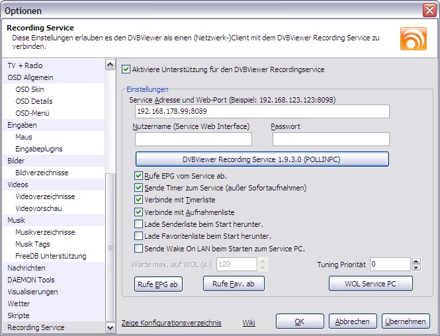440x336 pixels.
Task: Open the Wiki link
Action: [x=249, y=323]
